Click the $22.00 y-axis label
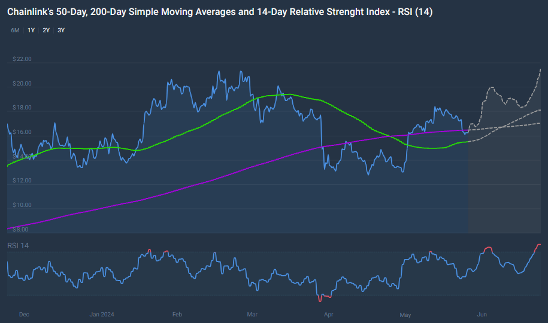 22,59
